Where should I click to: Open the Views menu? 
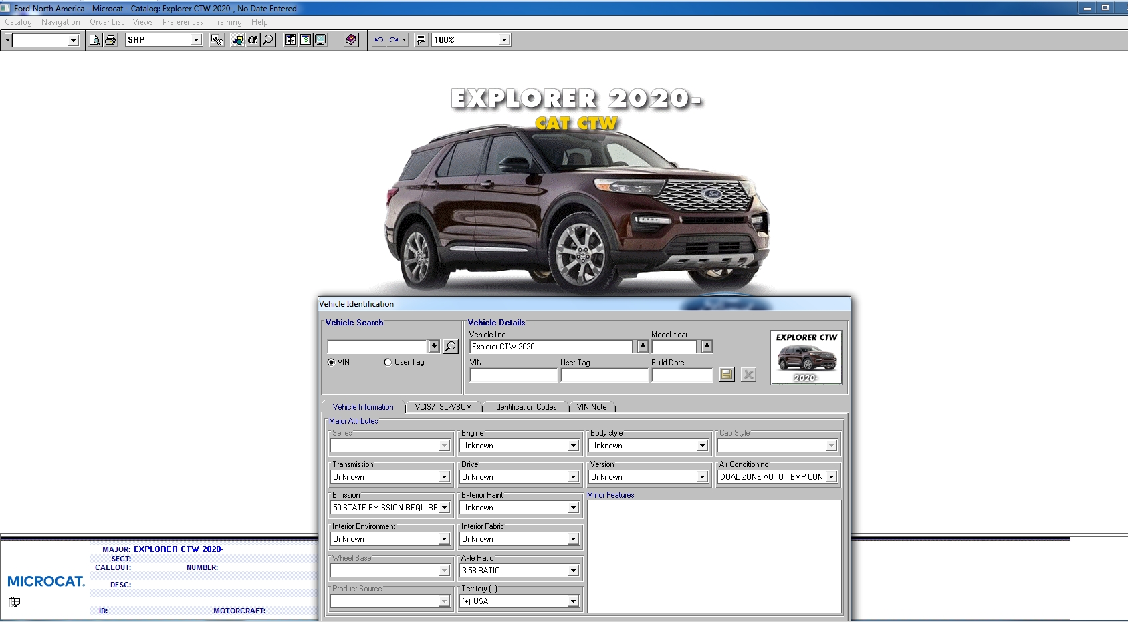click(142, 22)
